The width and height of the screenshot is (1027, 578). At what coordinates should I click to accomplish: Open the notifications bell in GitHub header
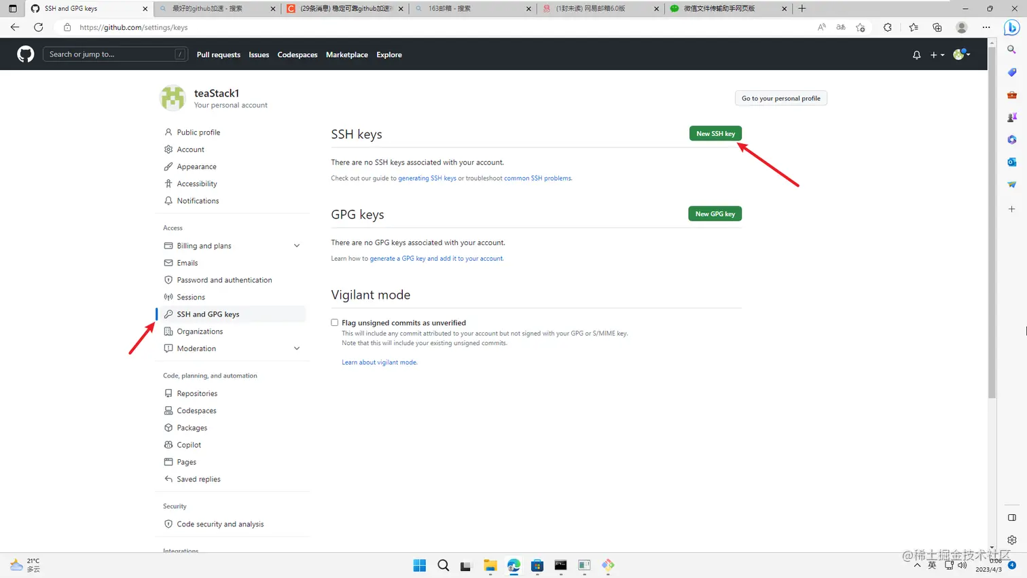pyautogui.click(x=916, y=55)
